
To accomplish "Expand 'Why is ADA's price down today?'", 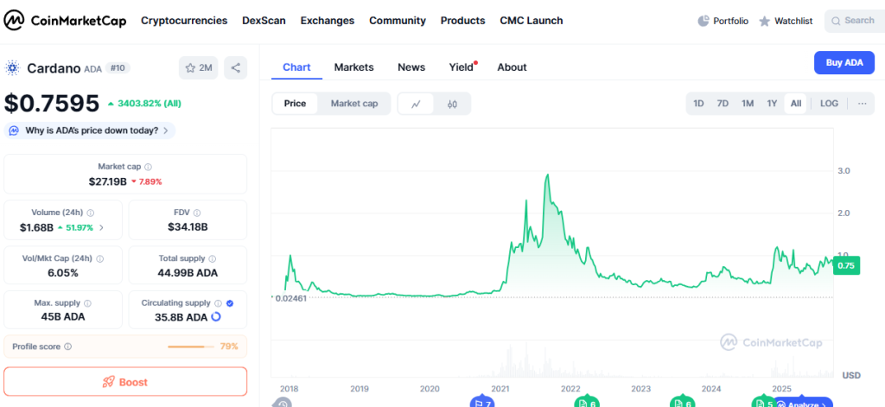I will pos(91,130).
